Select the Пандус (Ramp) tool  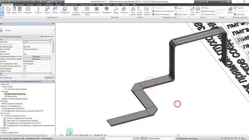(x=116, y=10)
